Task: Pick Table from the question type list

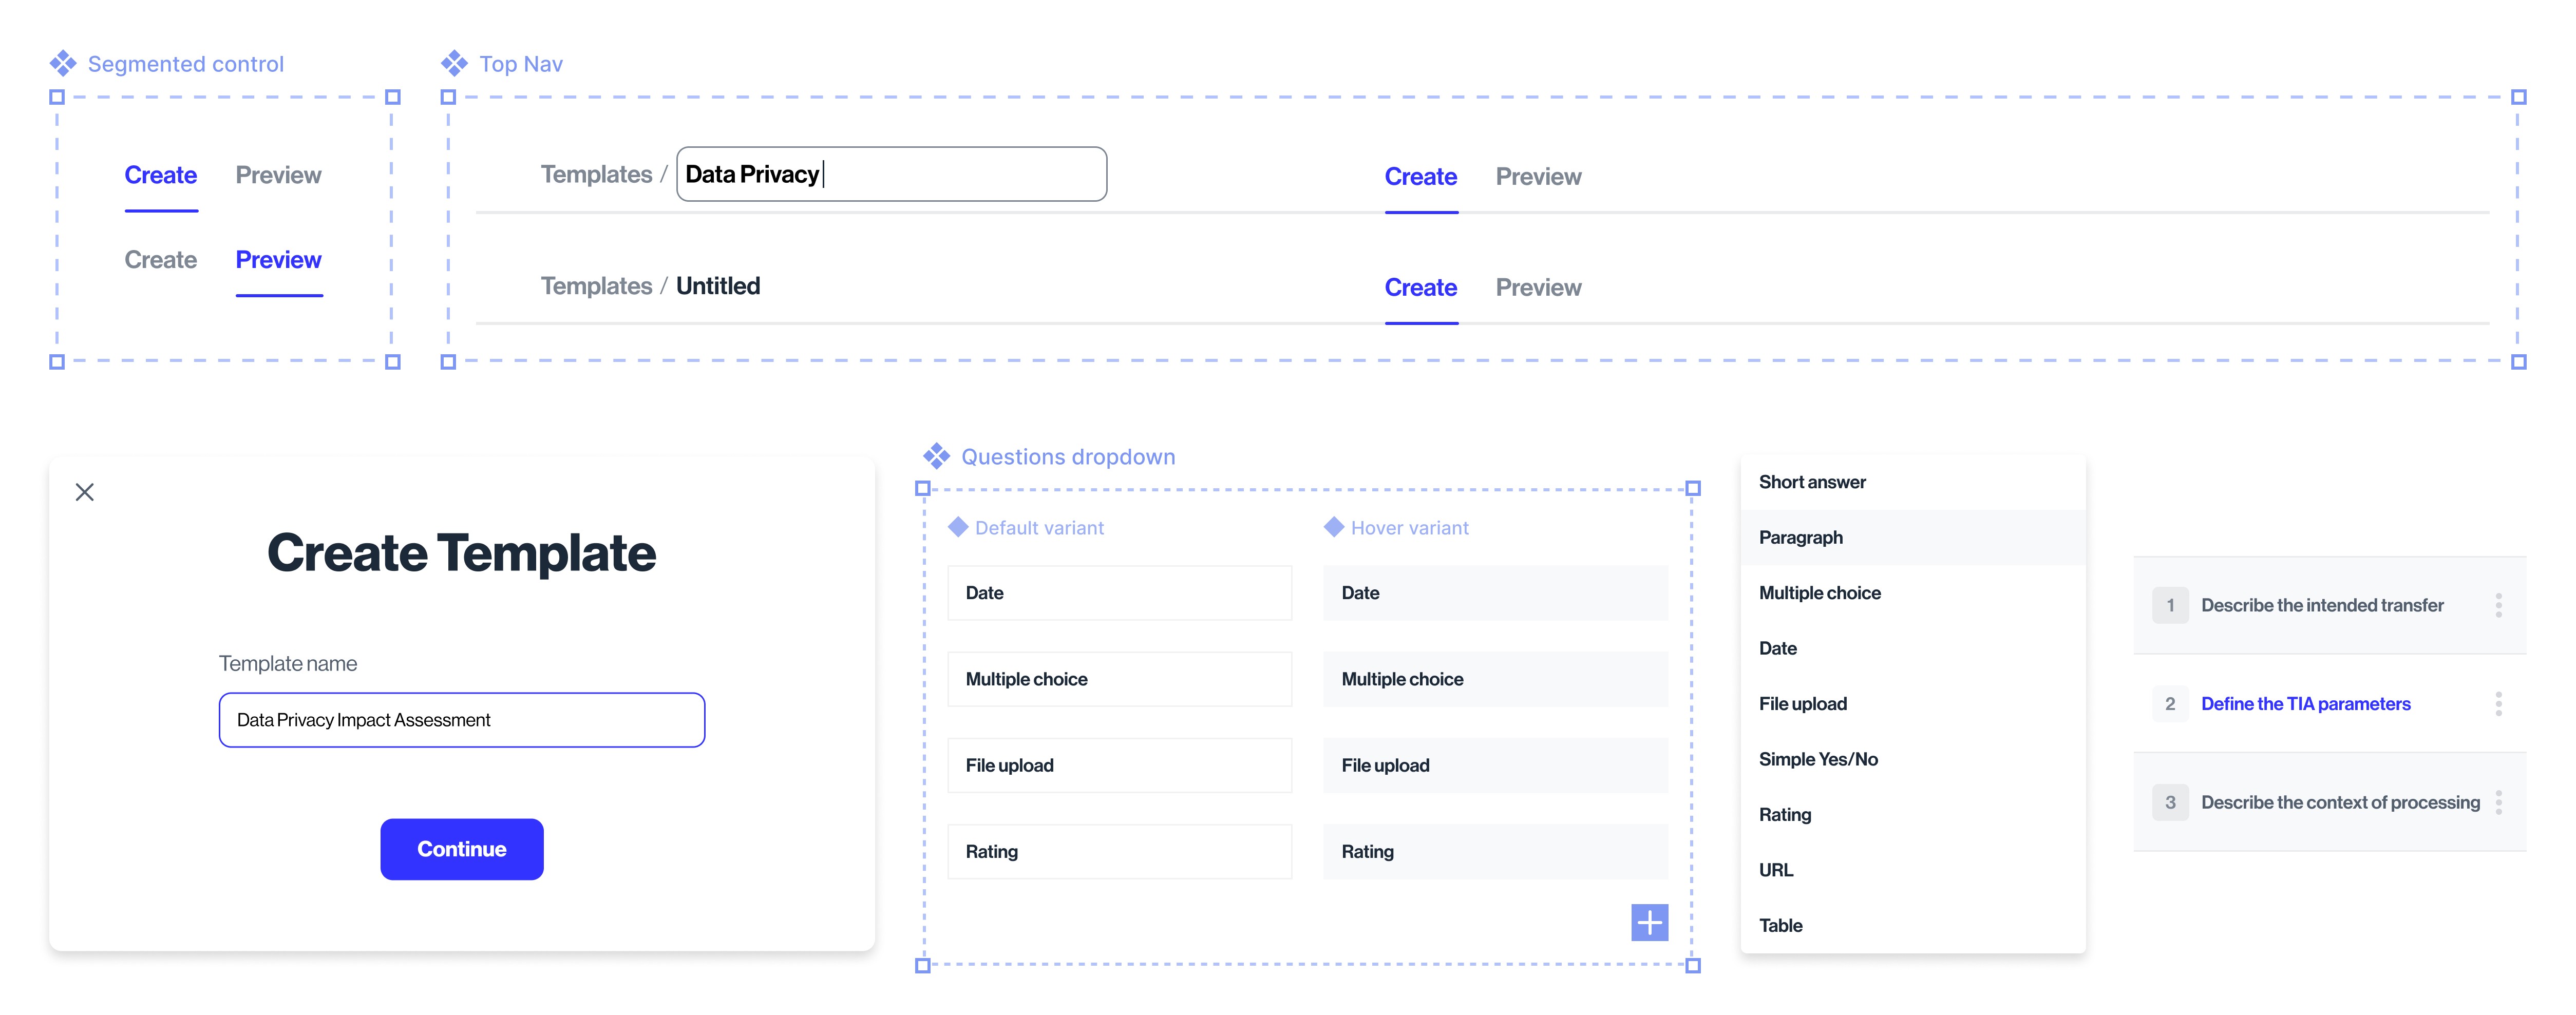Action: (1780, 926)
